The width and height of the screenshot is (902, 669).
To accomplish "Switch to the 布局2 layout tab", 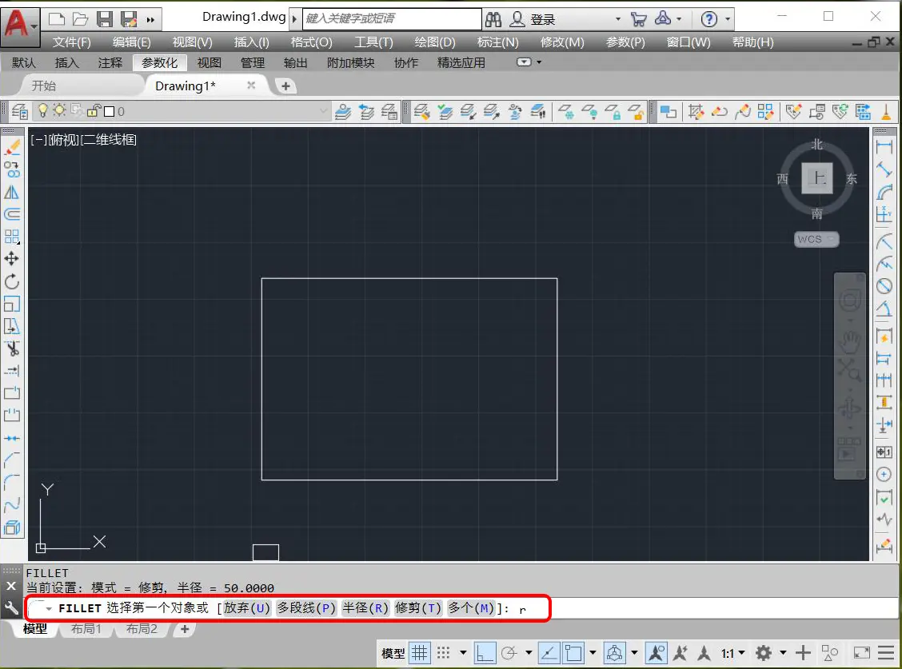I will pos(142,629).
